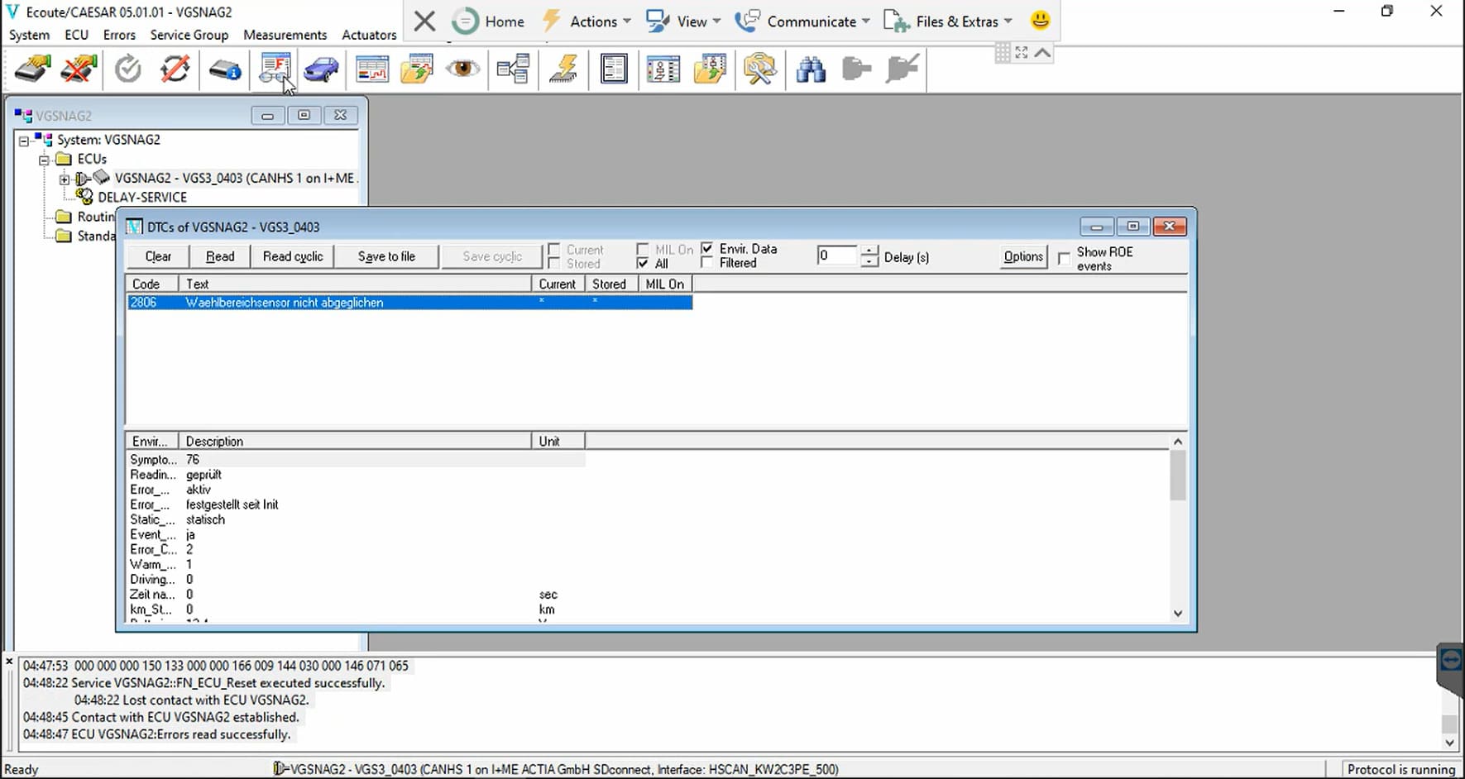Collapse the System: VGSNAG2 tree root
Image resolution: width=1465 pixels, height=779 pixels.
tap(24, 141)
